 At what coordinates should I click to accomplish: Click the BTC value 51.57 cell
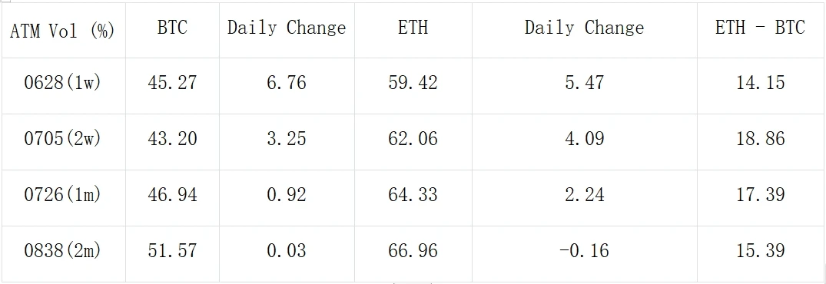[172, 251]
